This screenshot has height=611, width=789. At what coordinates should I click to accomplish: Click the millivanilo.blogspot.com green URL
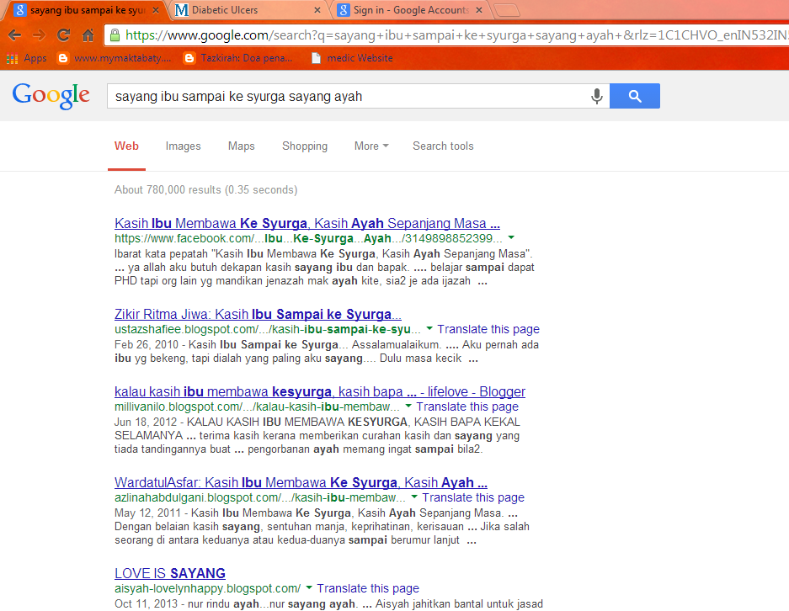[x=257, y=406]
